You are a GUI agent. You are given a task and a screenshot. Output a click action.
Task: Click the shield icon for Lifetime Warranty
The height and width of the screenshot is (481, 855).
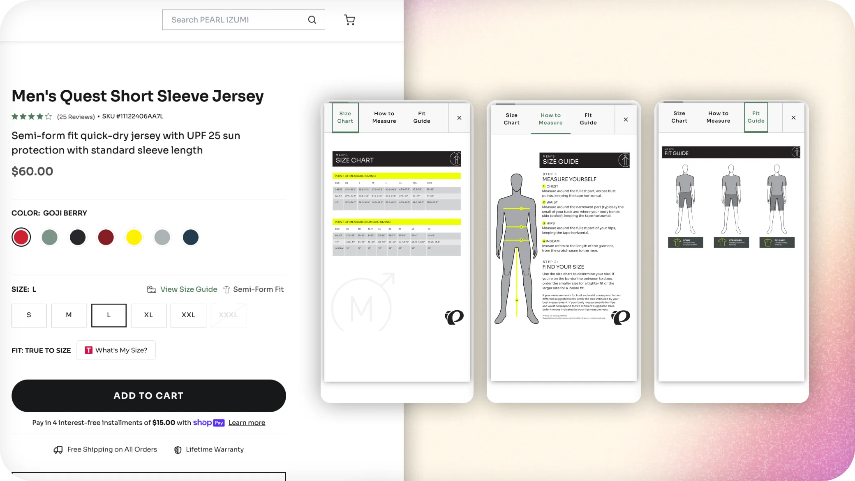178,450
